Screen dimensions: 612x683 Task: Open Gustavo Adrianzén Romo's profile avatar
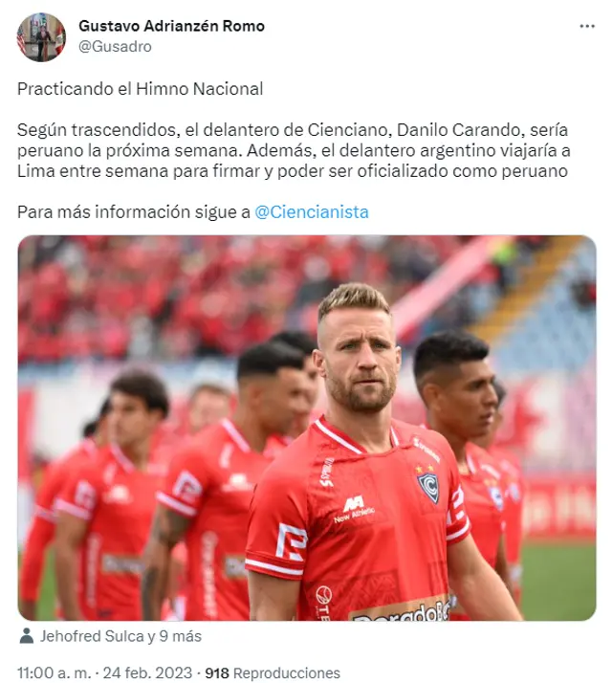coord(41,37)
